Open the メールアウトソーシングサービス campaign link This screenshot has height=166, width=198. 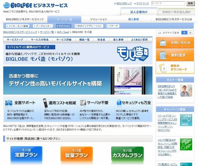[167, 123]
